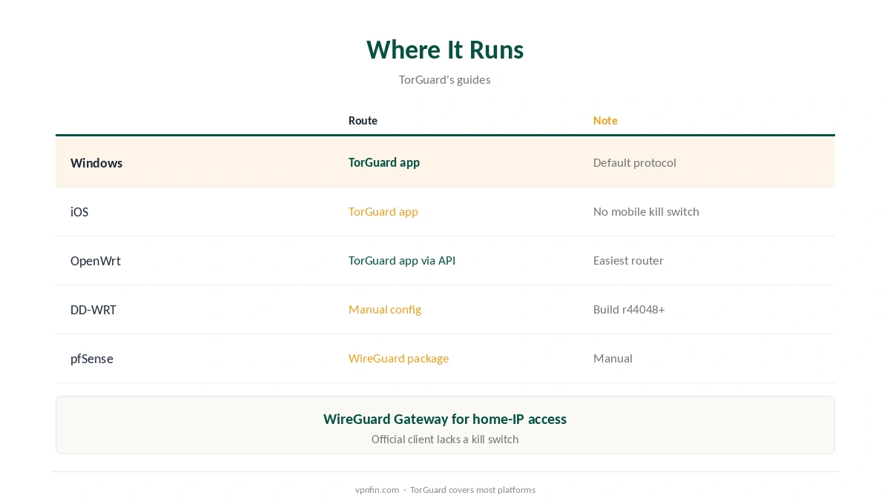Select the Note column header
Viewport: 890px width, 504px height.
pos(605,120)
